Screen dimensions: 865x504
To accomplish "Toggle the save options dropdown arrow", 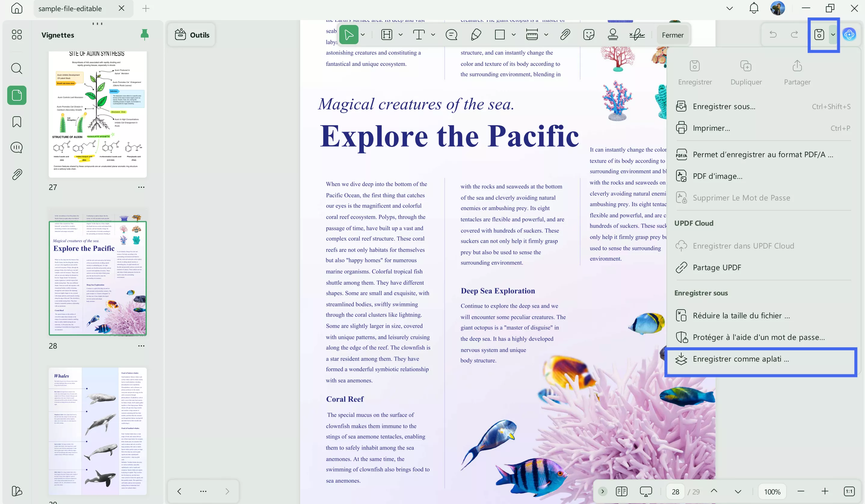I will 833,34.
